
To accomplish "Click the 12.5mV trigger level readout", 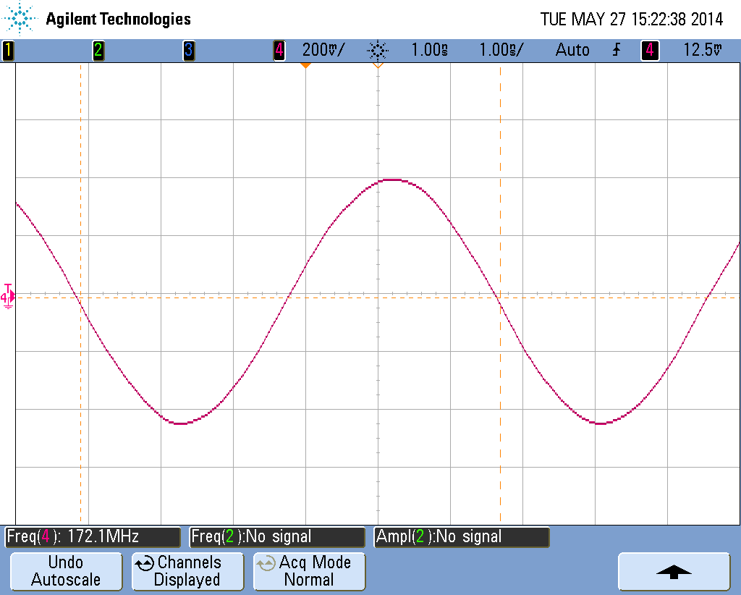I will [x=702, y=51].
